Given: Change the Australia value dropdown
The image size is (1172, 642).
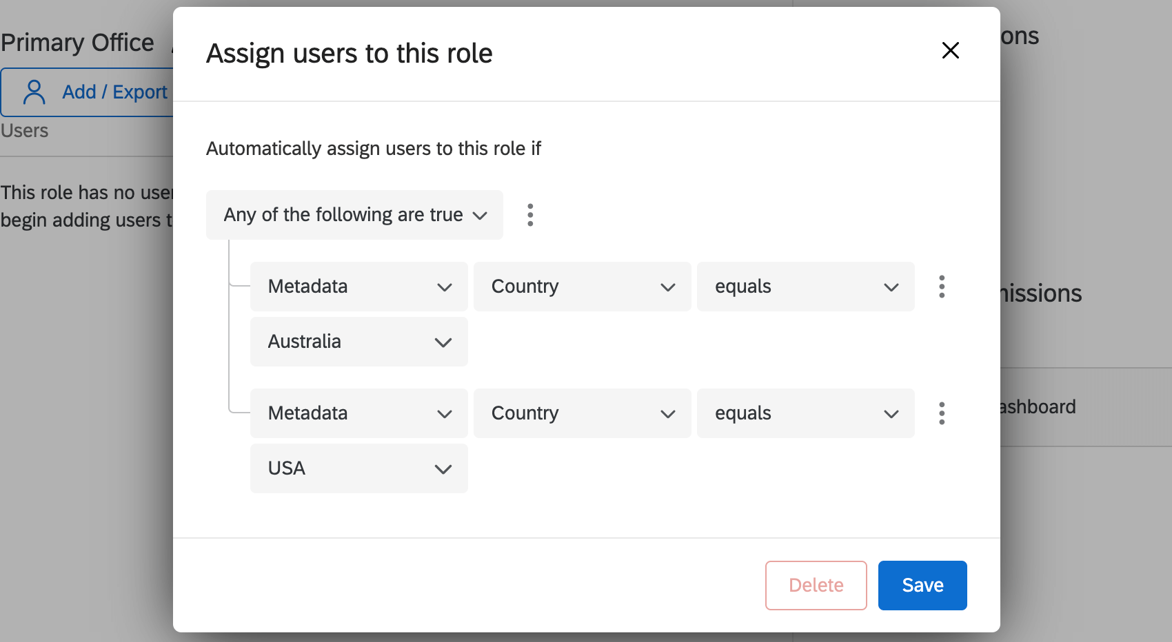Looking at the screenshot, I should pyautogui.click(x=358, y=342).
